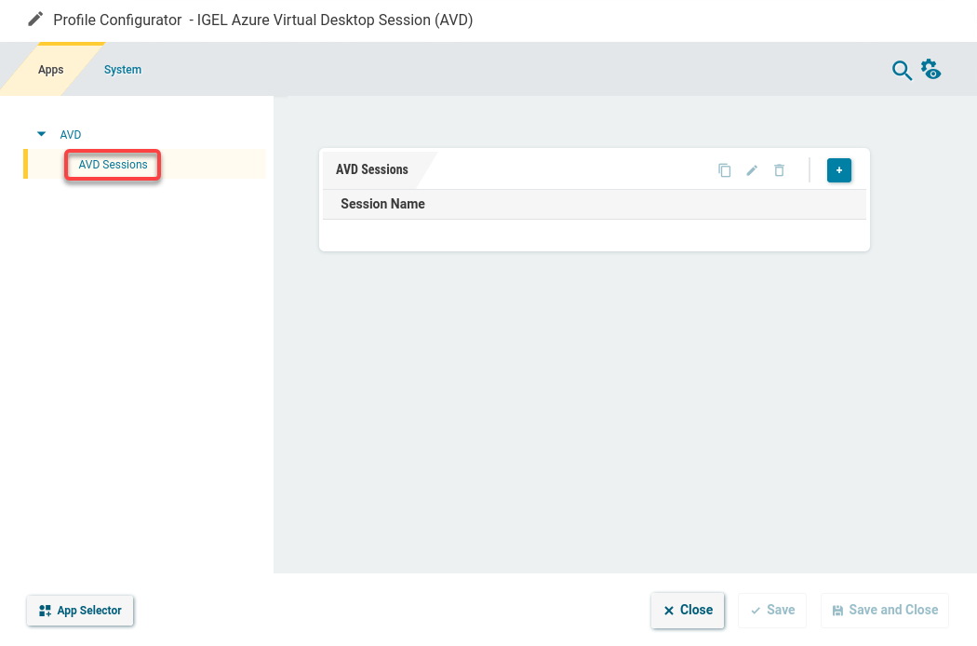Click the Save and Close button
The width and height of the screenshot is (977, 646).
tap(884, 610)
